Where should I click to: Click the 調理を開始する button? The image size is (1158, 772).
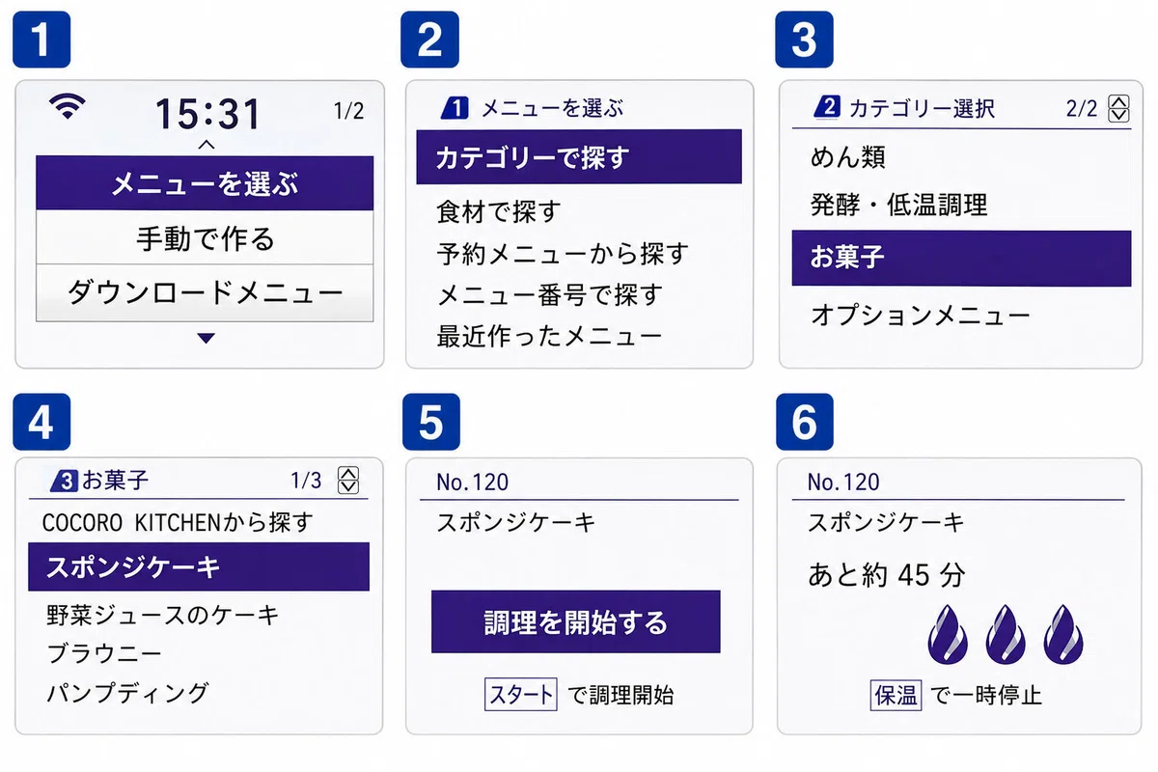coord(576,622)
